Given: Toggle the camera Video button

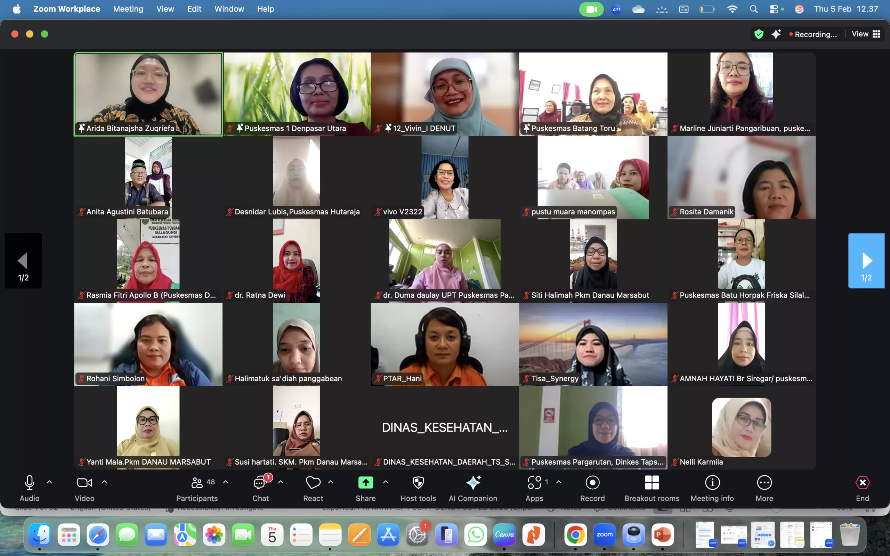Looking at the screenshot, I should [84, 483].
